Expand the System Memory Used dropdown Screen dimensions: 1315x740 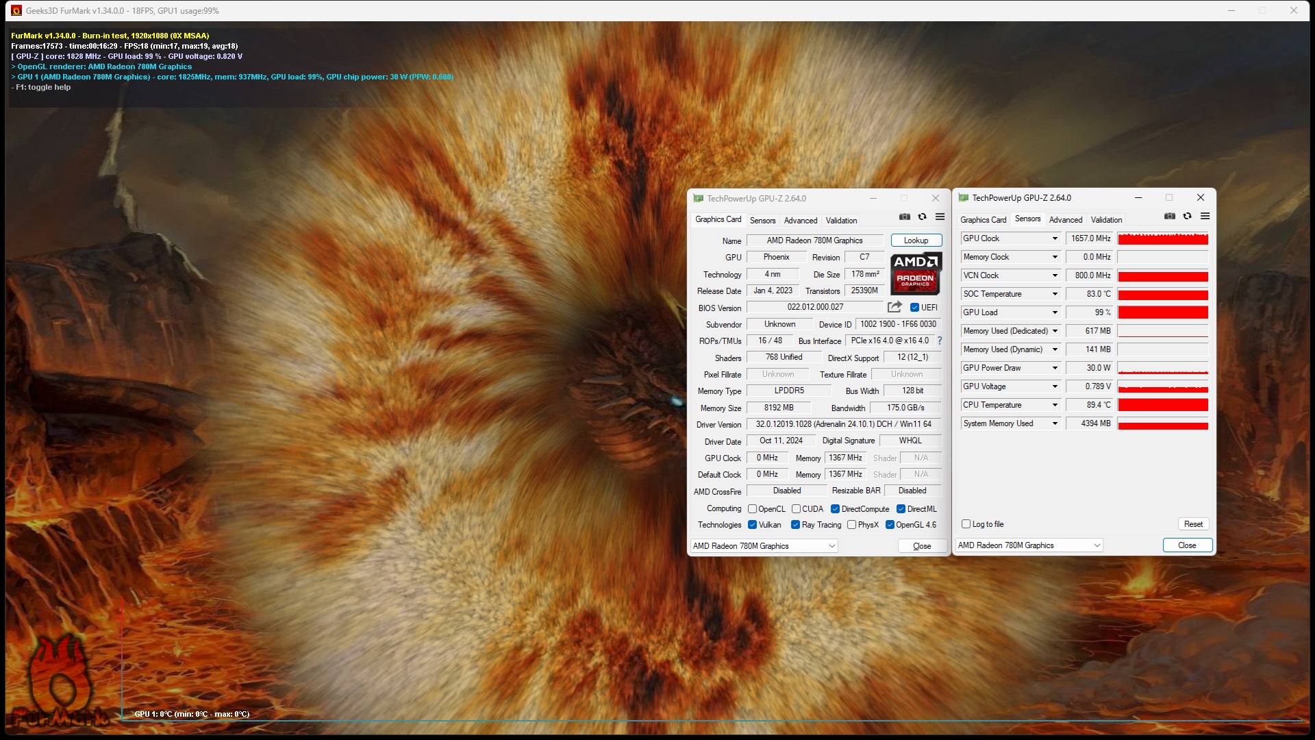click(1055, 423)
